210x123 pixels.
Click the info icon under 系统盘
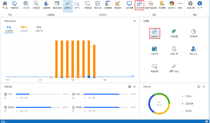(5, 111)
